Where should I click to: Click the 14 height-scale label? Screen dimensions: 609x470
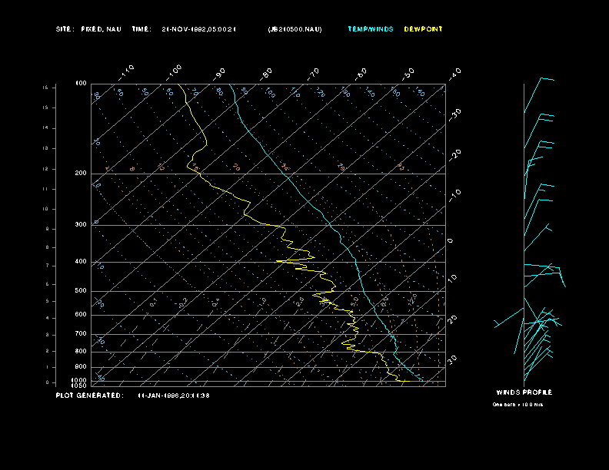pyautogui.click(x=46, y=128)
